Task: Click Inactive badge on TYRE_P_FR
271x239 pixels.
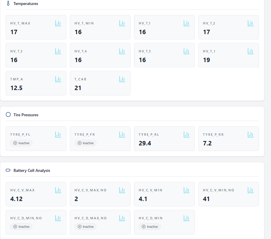Action: [x=86, y=143]
